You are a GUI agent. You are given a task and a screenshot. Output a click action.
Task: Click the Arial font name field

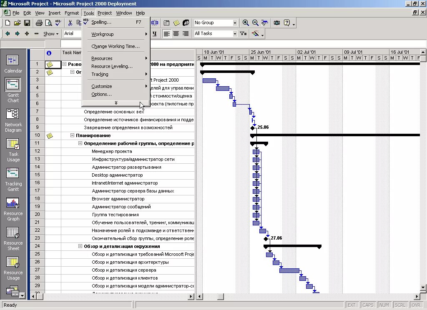(x=72, y=33)
